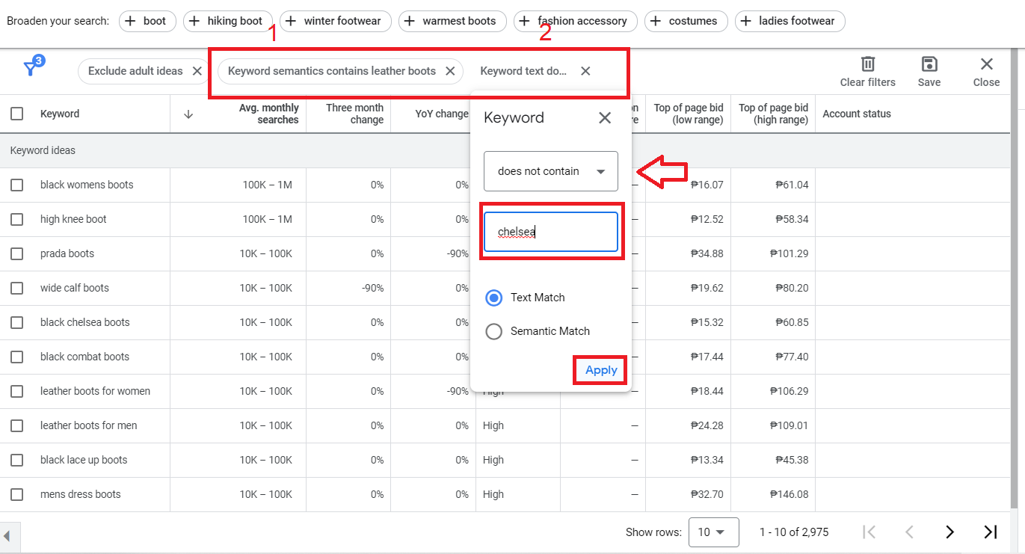The width and height of the screenshot is (1025, 554).
Task: Check the 'black combat boots' row
Action: pyautogui.click(x=16, y=357)
